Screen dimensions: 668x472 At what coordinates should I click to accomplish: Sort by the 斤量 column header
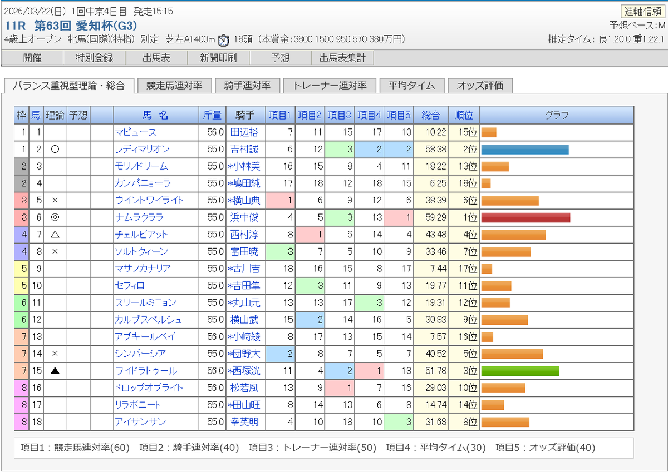[x=213, y=115]
